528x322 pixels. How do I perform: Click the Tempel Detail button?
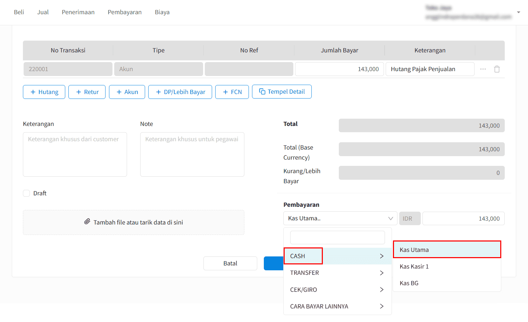(282, 92)
